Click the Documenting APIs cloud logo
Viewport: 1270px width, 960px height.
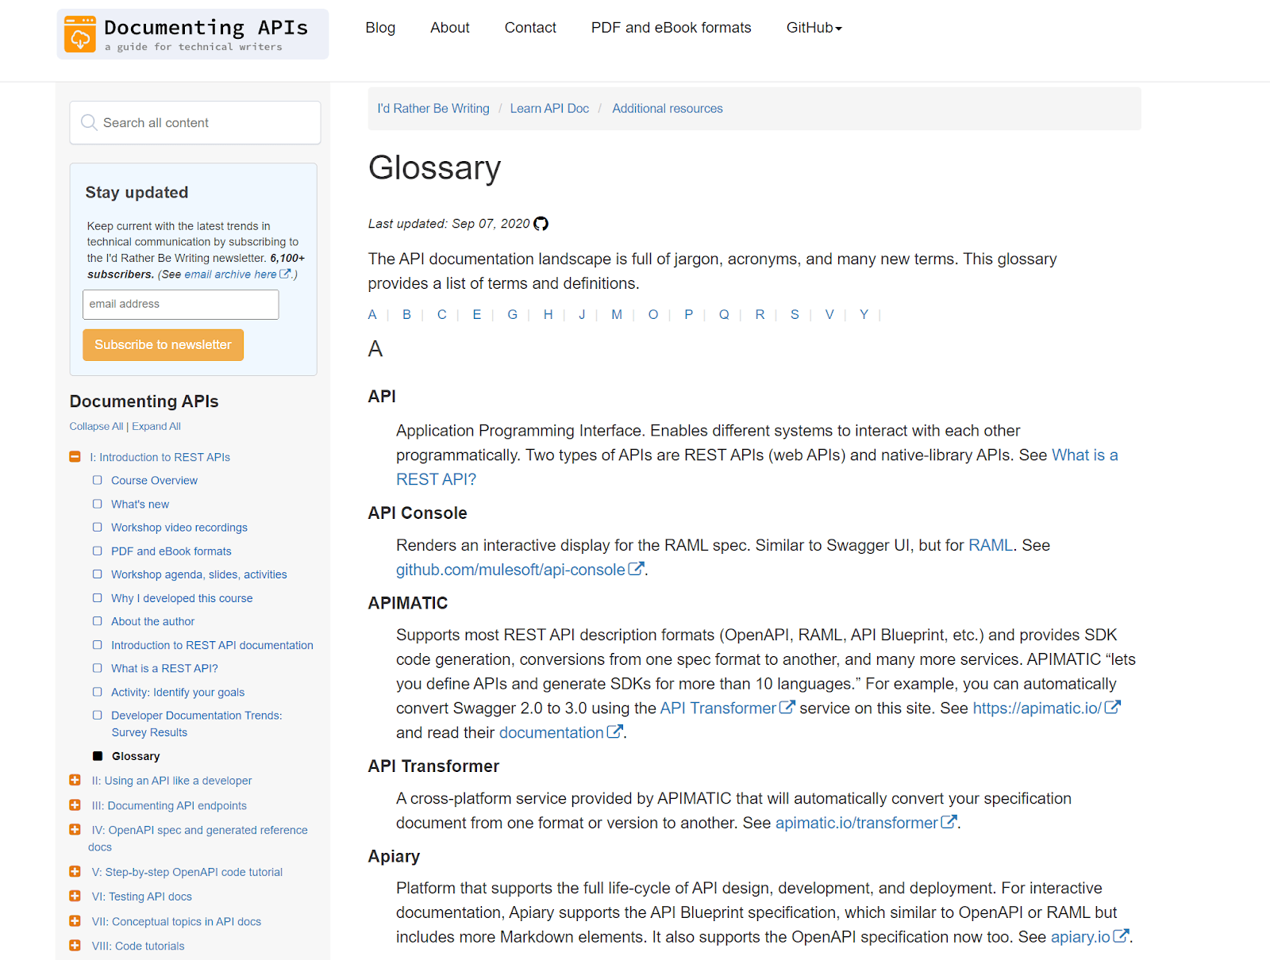point(80,34)
